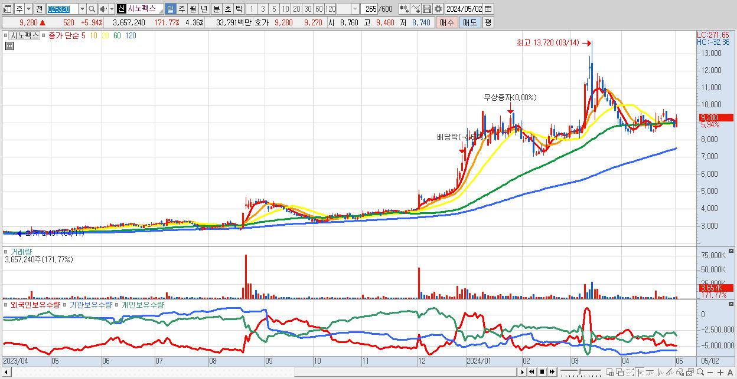Click the chart image save icon at bottom
This screenshot has height=379, width=737.
690,373
